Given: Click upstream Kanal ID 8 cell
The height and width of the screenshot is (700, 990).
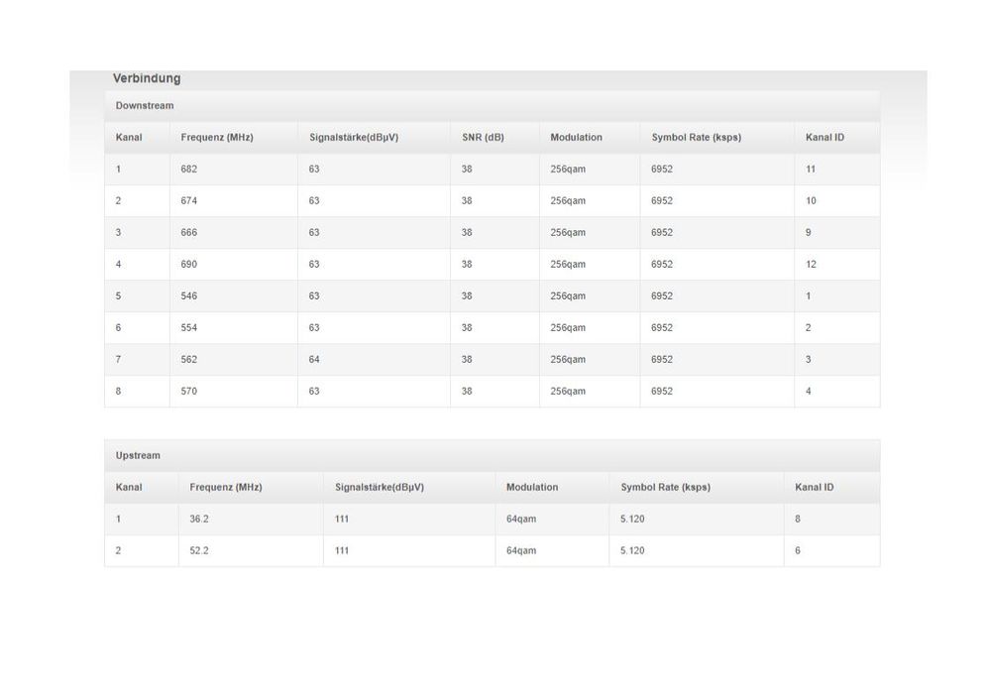Looking at the screenshot, I should coord(831,520).
